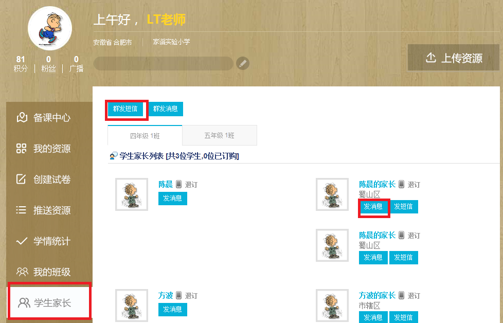Open 学情统计 sidebar entry
The width and height of the screenshot is (503, 323).
click(43, 241)
